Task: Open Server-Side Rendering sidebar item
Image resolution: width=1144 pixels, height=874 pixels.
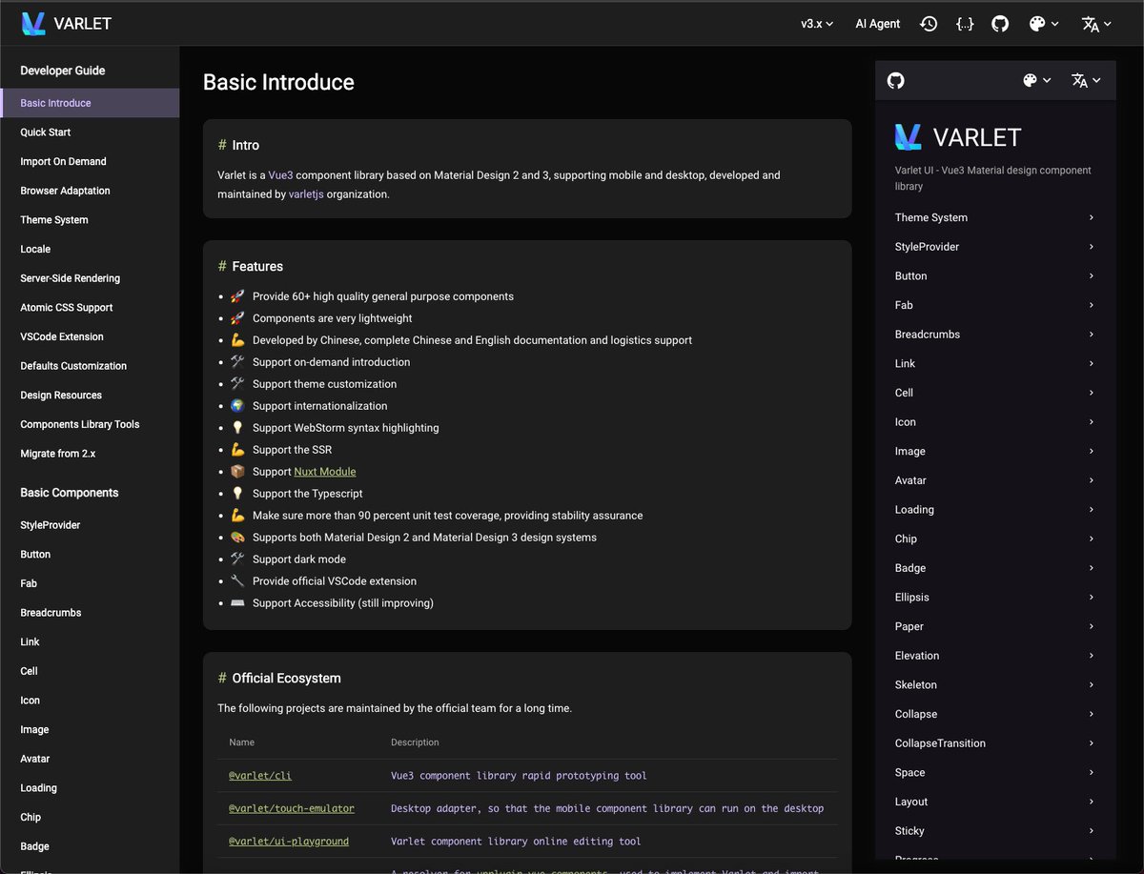Action: pos(90,278)
